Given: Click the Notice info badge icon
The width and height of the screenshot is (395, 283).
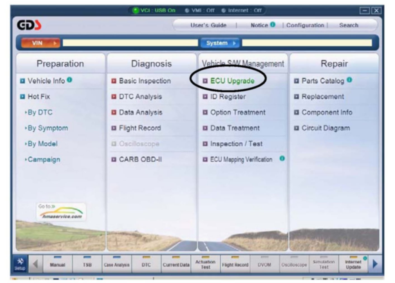Looking at the screenshot, I should click(x=273, y=25).
